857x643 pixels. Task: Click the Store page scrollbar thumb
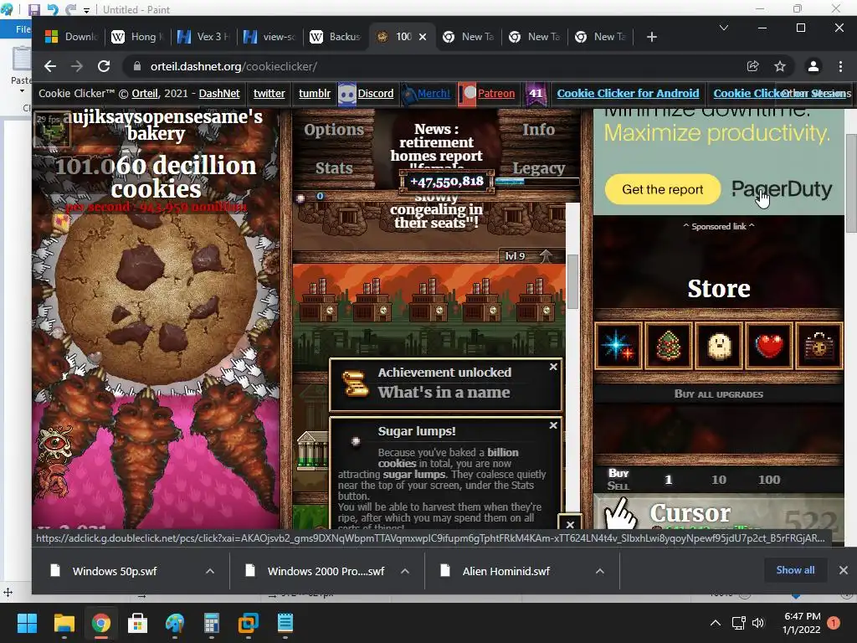point(851,183)
